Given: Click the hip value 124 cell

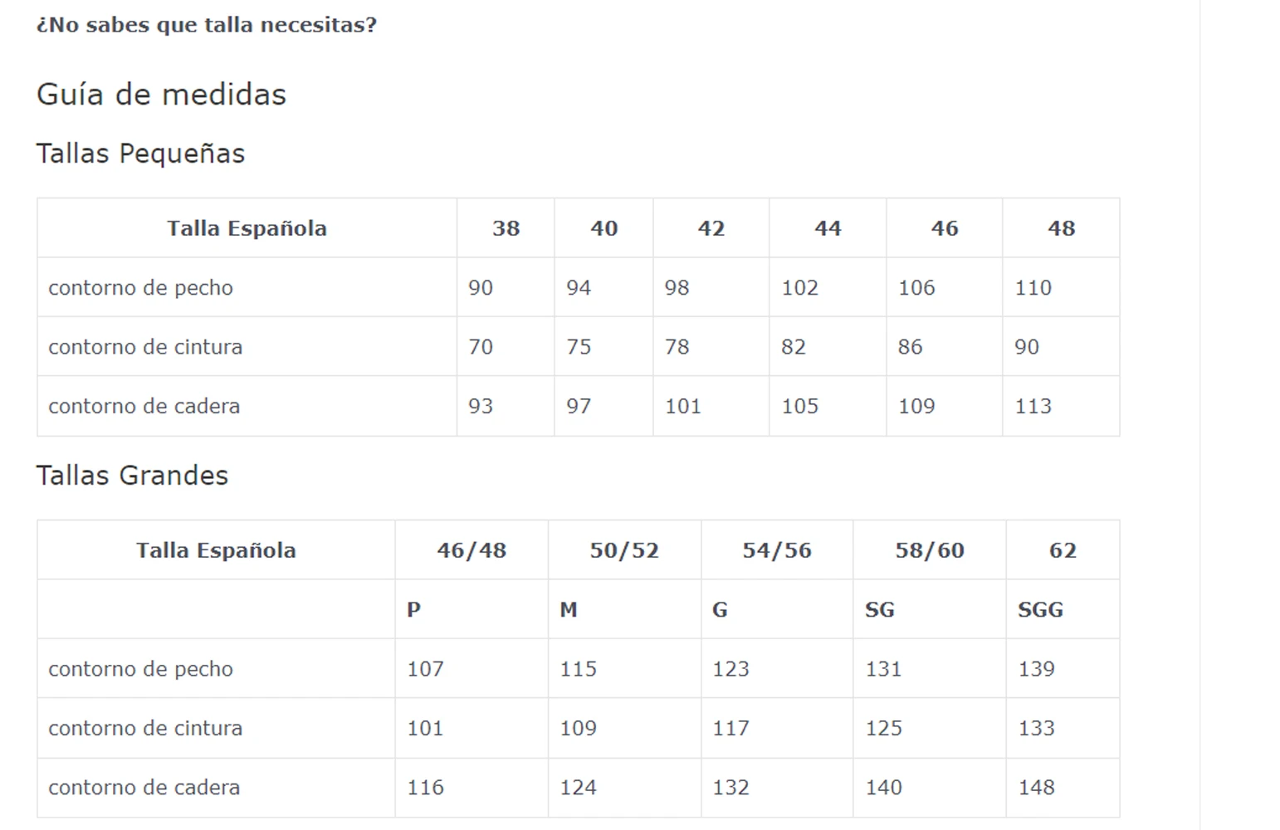Looking at the screenshot, I should [624, 788].
